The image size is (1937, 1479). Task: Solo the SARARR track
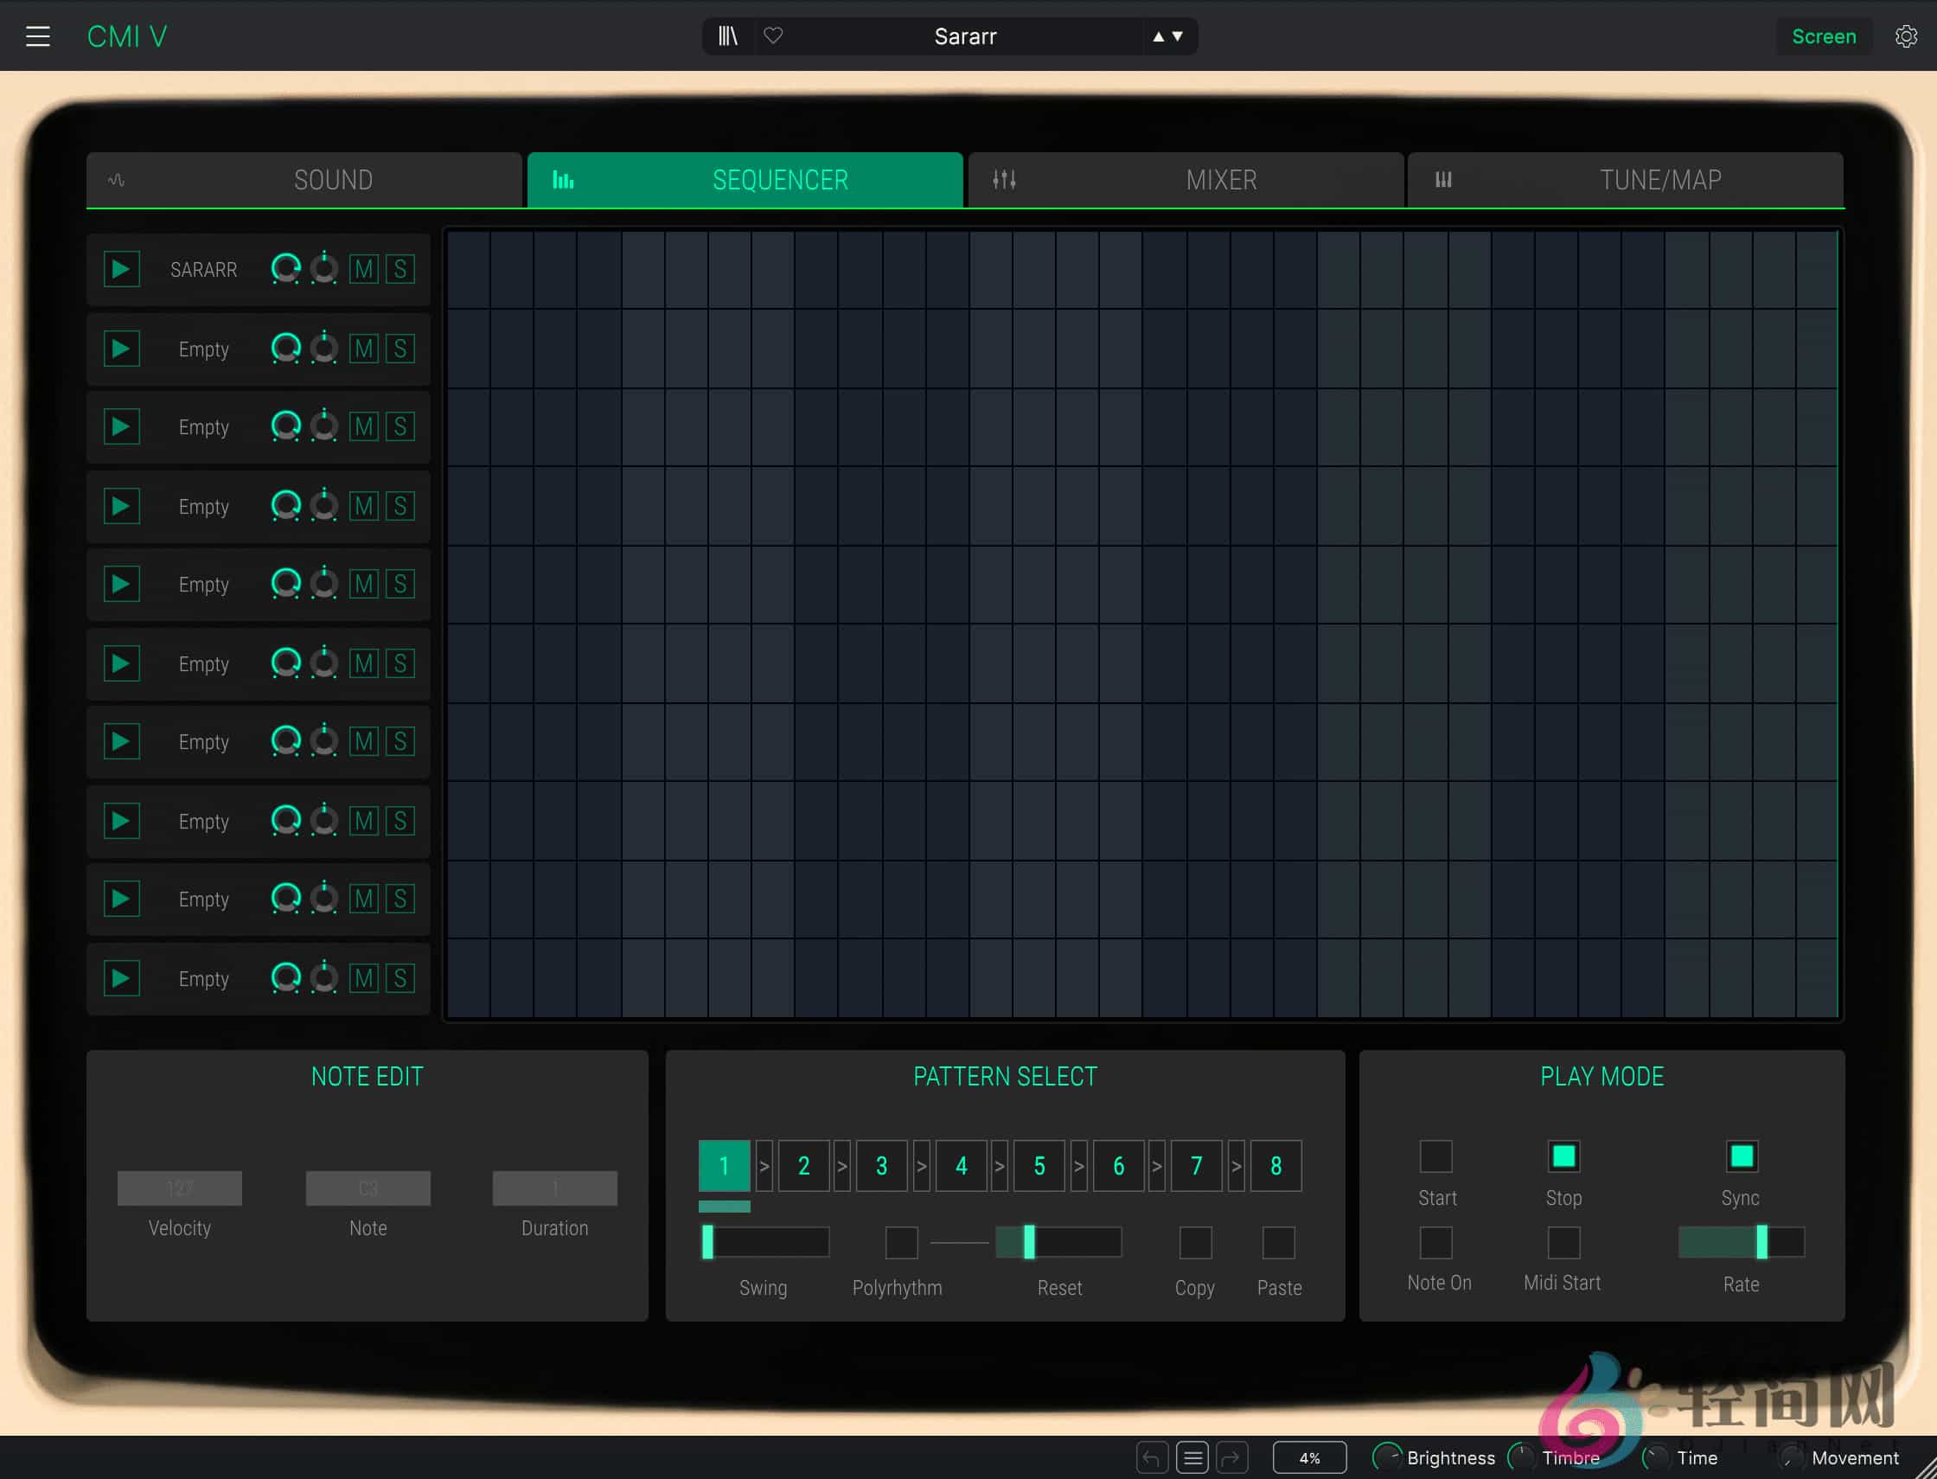[x=400, y=269]
